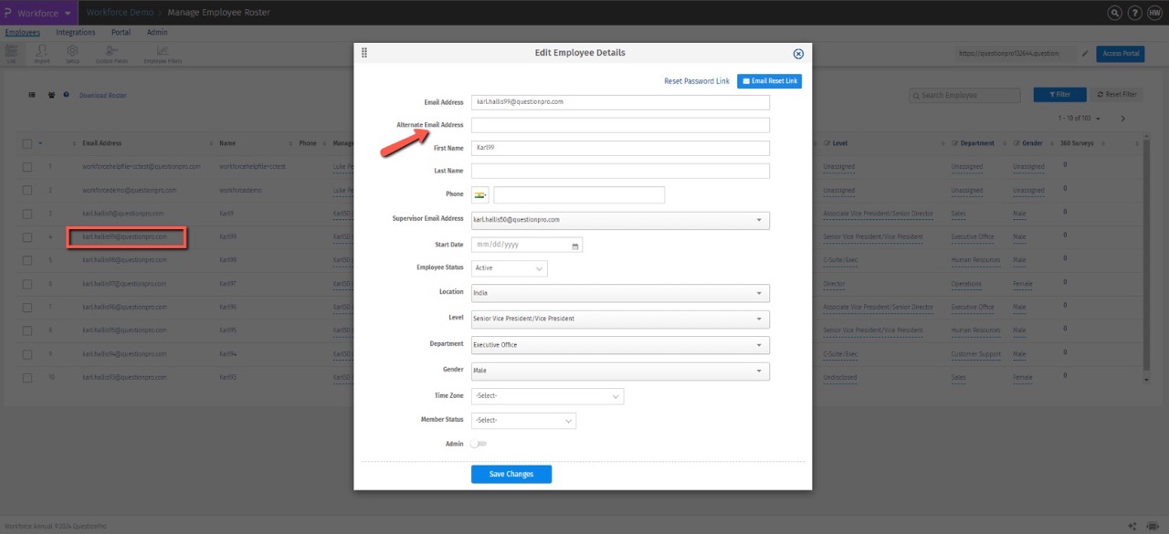The image size is (1169, 534).
Task: Click the Save Changes button
Action: (511, 474)
